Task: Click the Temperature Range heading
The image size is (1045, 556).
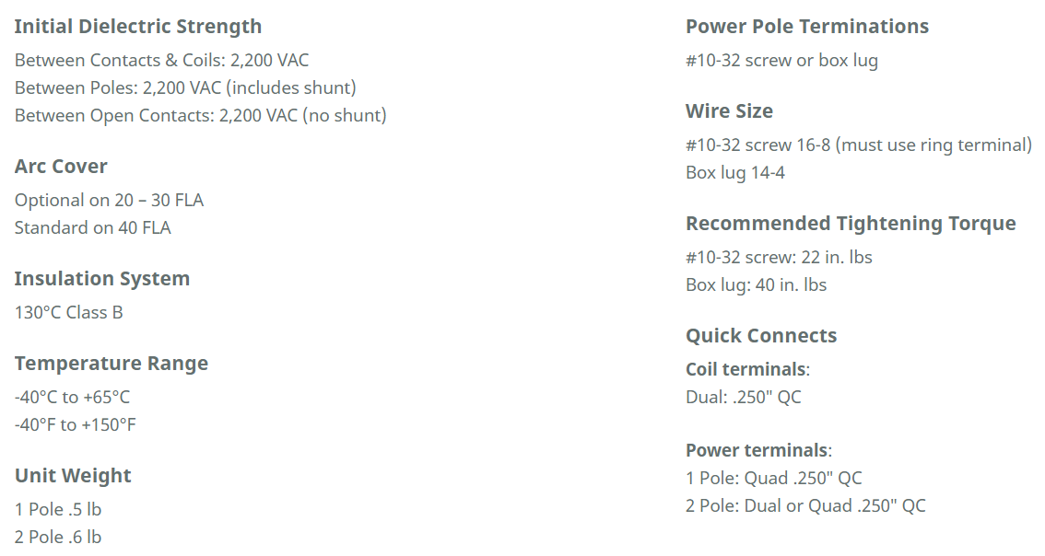Action: click(112, 364)
